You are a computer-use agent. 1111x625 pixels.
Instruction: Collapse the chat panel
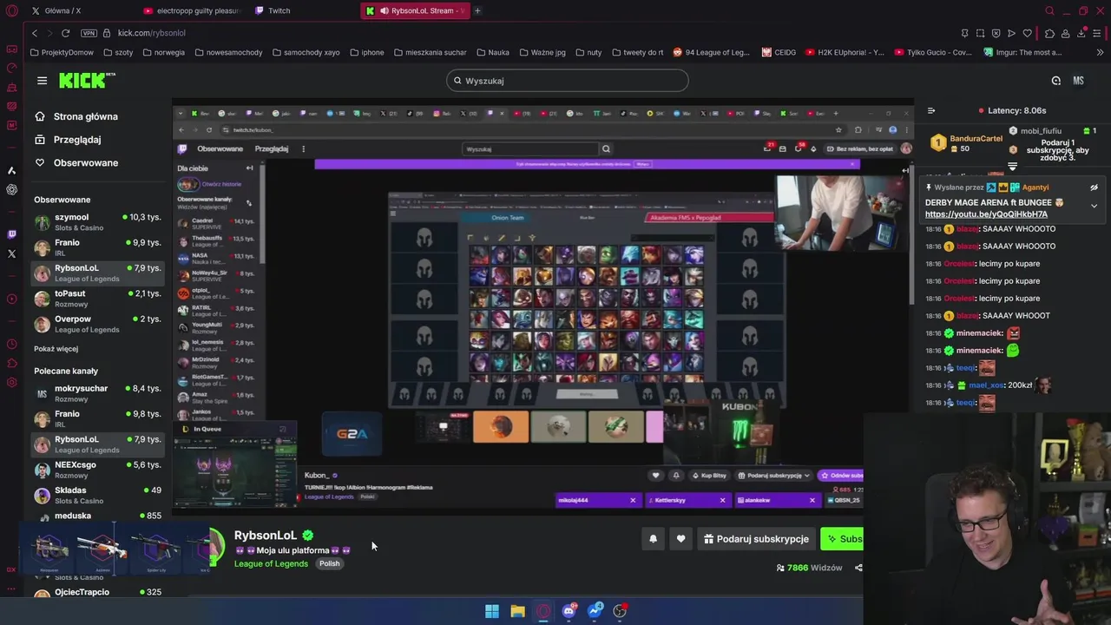point(931,110)
